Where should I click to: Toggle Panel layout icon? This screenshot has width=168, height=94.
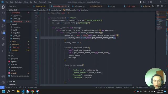(x=144, y=2)
